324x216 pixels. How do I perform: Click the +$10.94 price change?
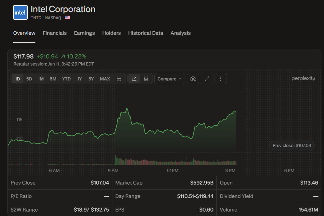coord(47,56)
